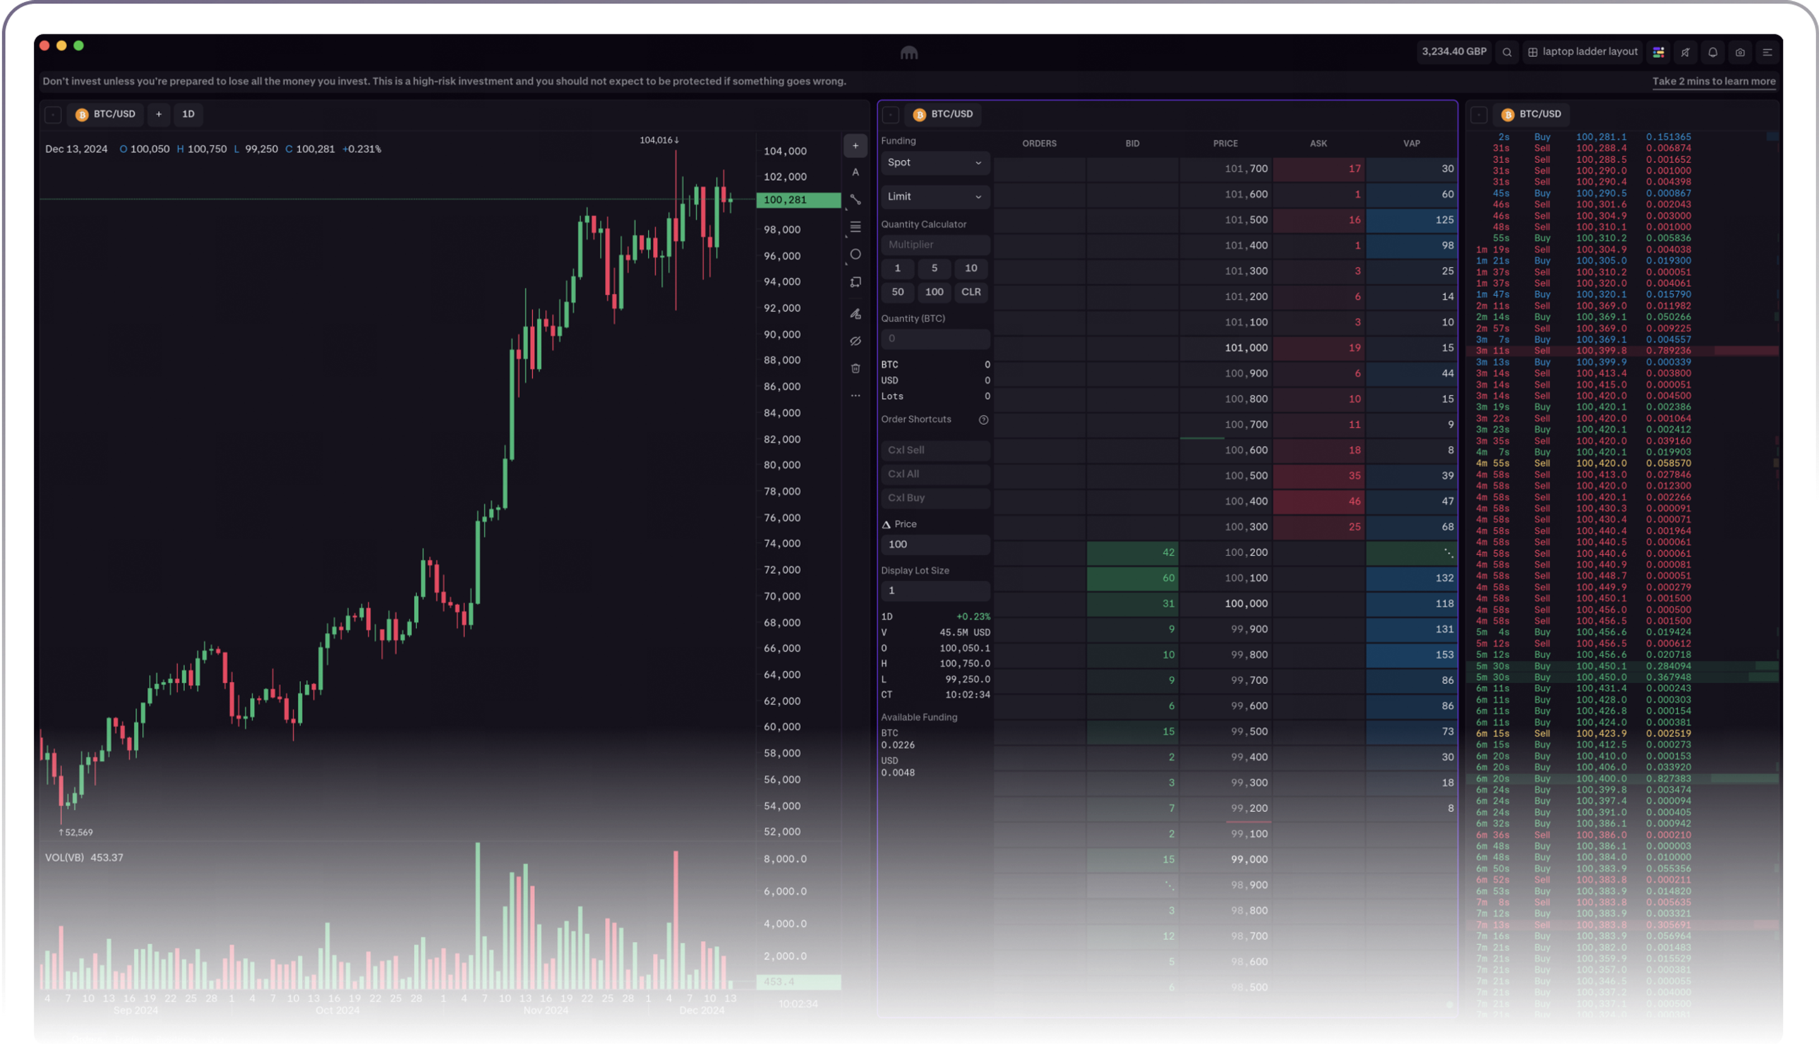Open the 'Take 2 mins to learn more' link
This screenshot has width=1819, height=1047.
click(1714, 82)
